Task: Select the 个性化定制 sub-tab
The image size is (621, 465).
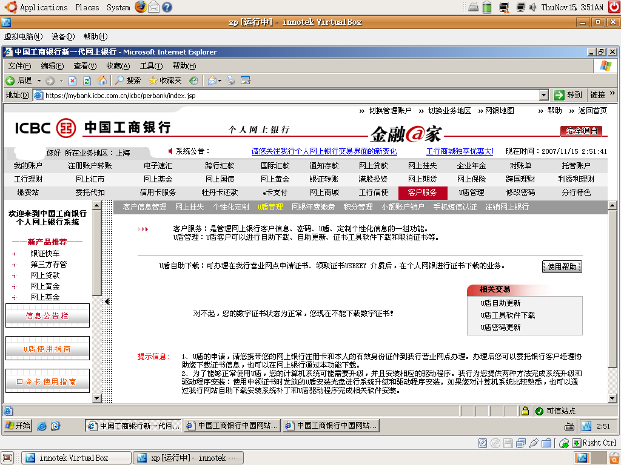Action: (231, 207)
